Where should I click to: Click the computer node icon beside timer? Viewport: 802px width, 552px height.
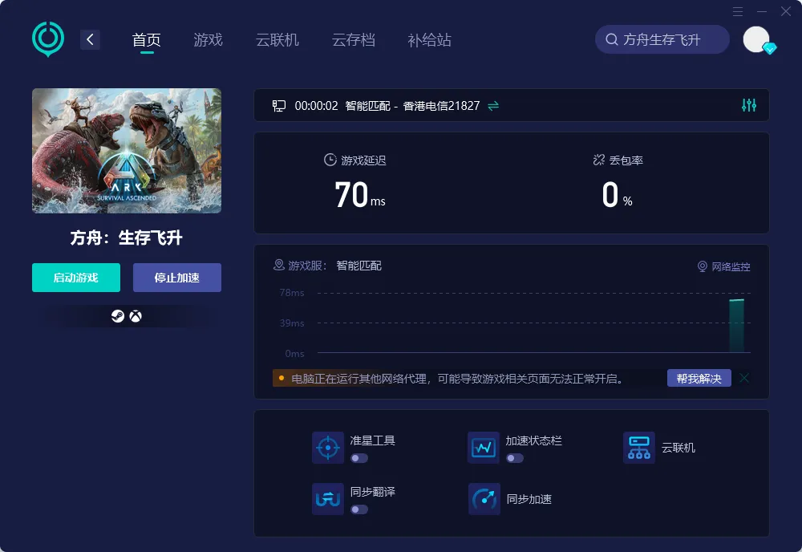(x=279, y=106)
